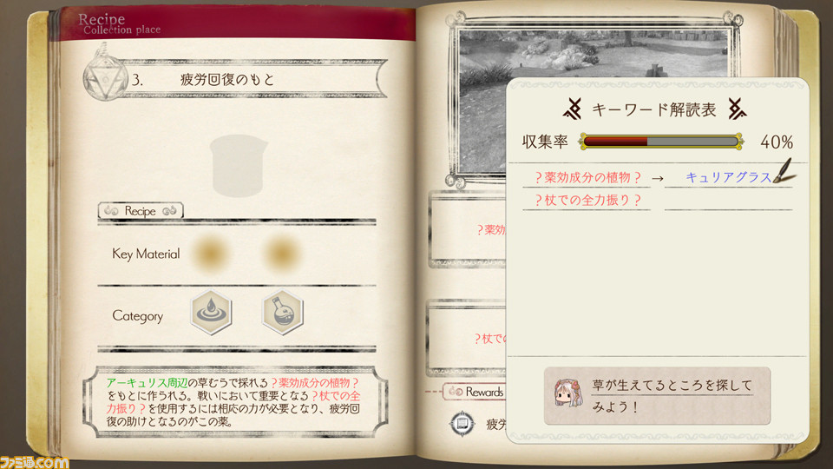Click the ?杖での全力振り? keyword in decode table
Viewport: 833px width, 469px height.
click(587, 200)
